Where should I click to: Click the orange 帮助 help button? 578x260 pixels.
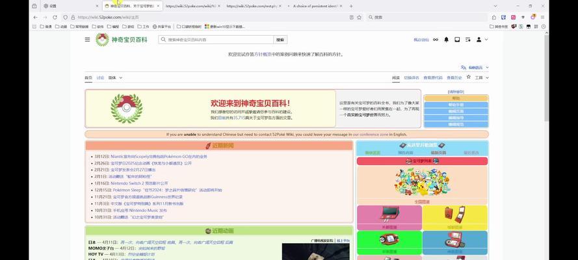click(x=456, y=98)
